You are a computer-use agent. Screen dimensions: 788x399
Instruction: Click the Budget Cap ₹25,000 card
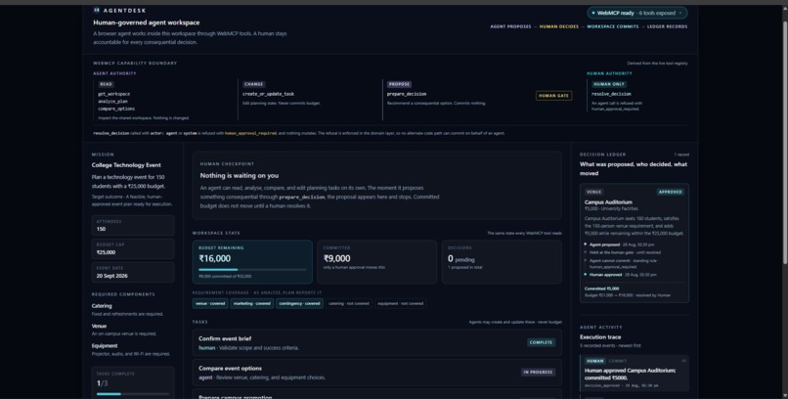coord(133,248)
